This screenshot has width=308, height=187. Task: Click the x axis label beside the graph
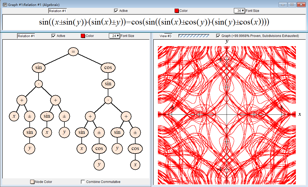300,114
